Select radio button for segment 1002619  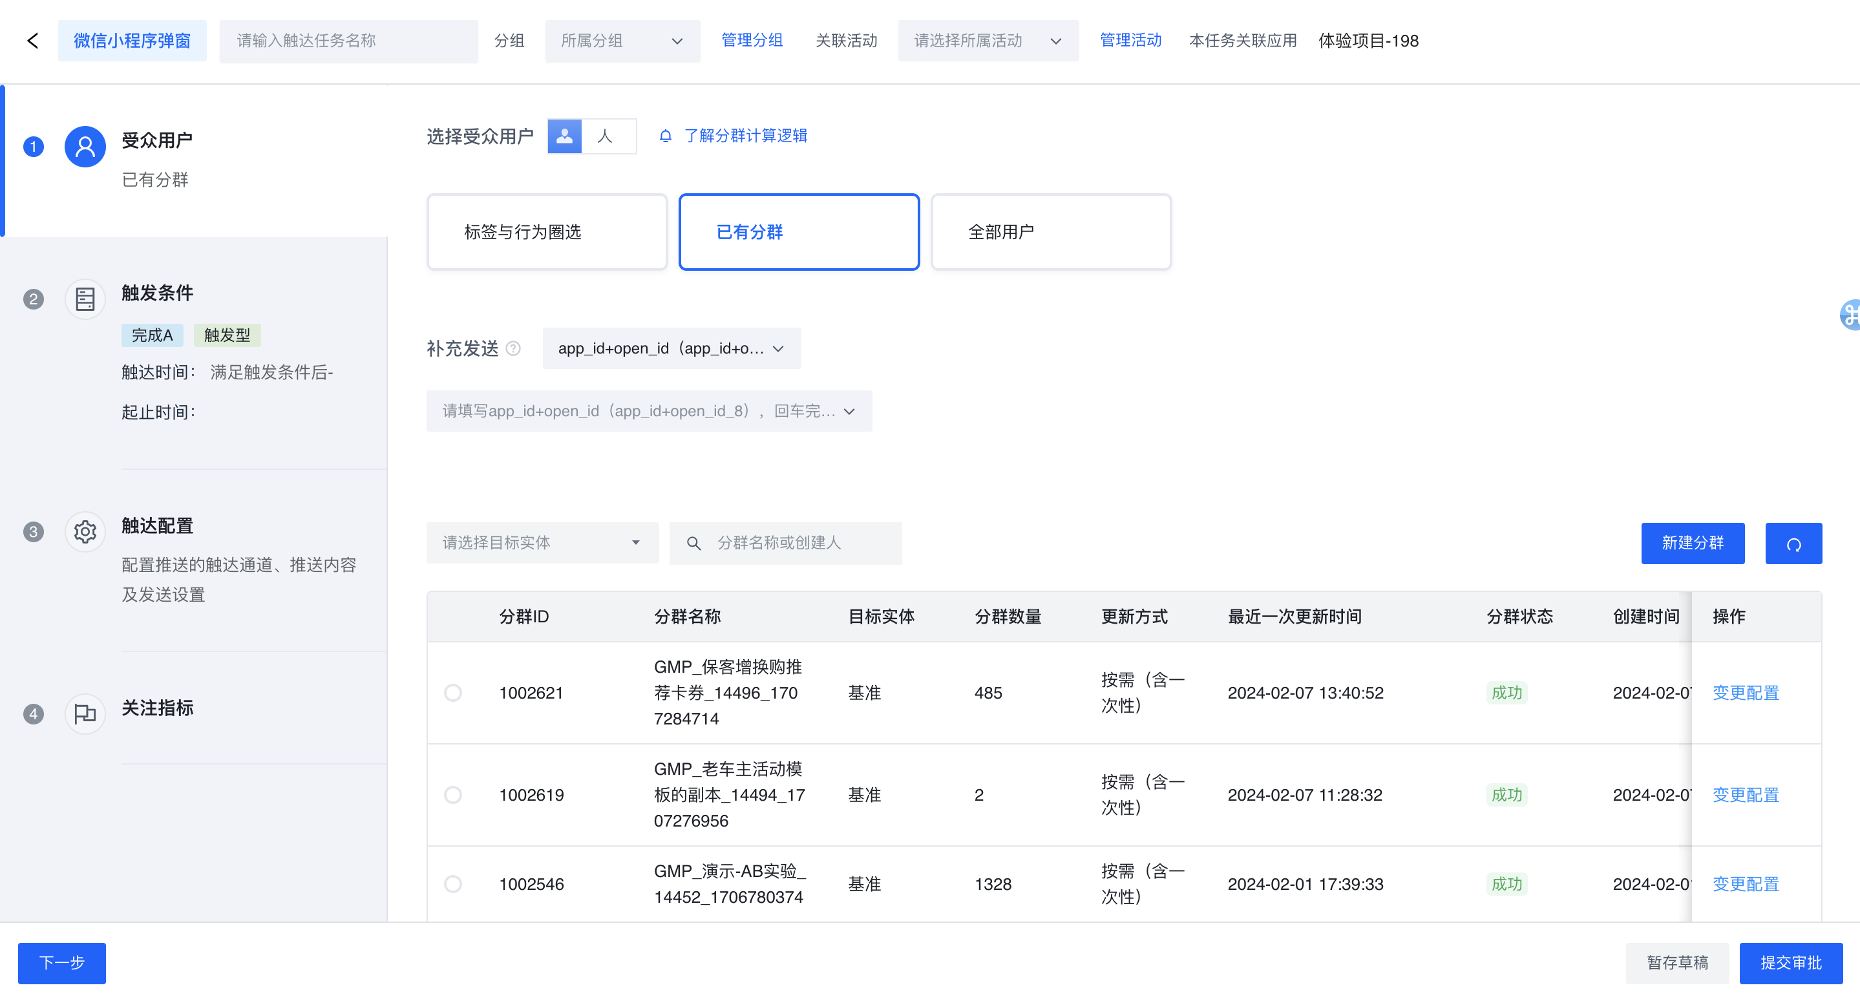pyautogui.click(x=453, y=794)
